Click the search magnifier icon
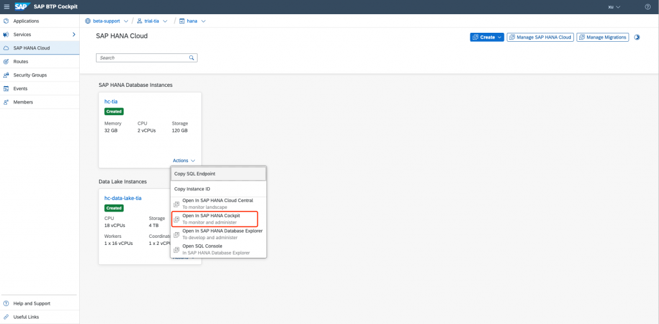This screenshot has width=659, height=324. point(191,58)
